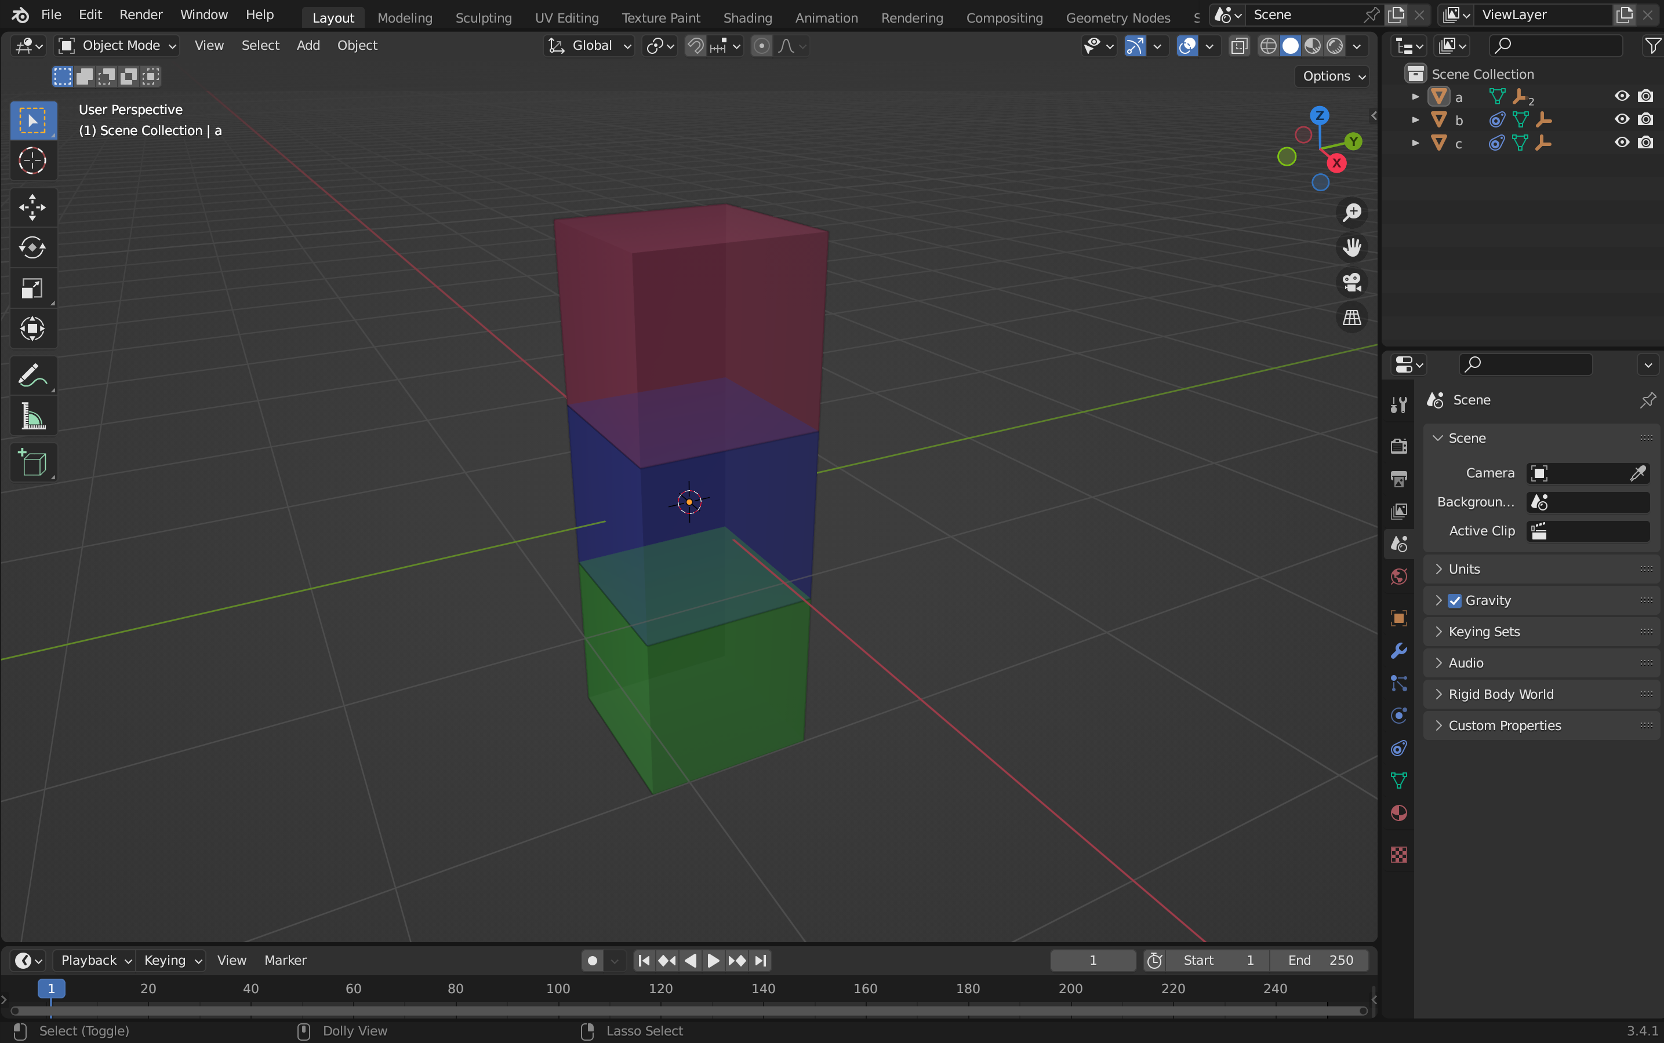Click the Object Properties icon
The height and width of the screenshot is (1043, 1664).
point(1398,618)
